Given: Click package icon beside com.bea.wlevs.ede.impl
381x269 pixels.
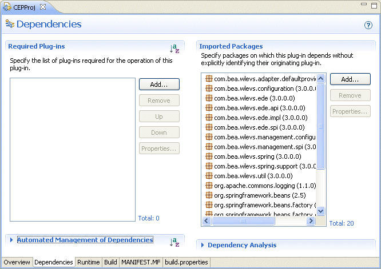Looking at the screenshot, I should point(209,118).
